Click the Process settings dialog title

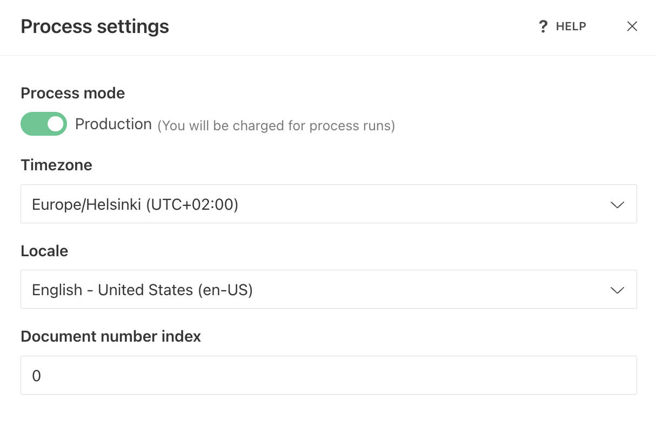tap(95, 26)
